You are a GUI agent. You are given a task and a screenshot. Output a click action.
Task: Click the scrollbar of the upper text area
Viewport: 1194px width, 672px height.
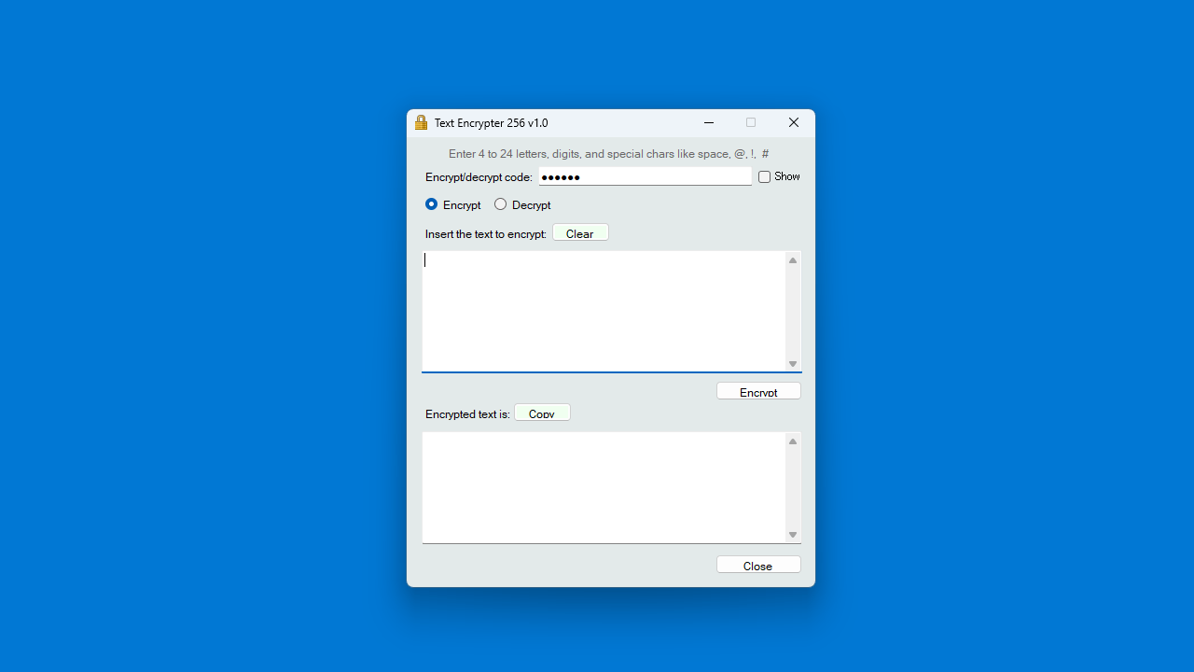click(x=792, y=313)
